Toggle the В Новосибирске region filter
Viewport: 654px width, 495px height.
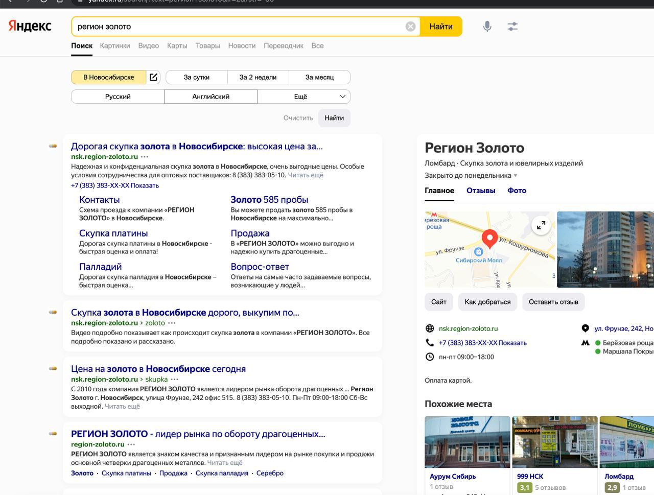click(109, 77)
